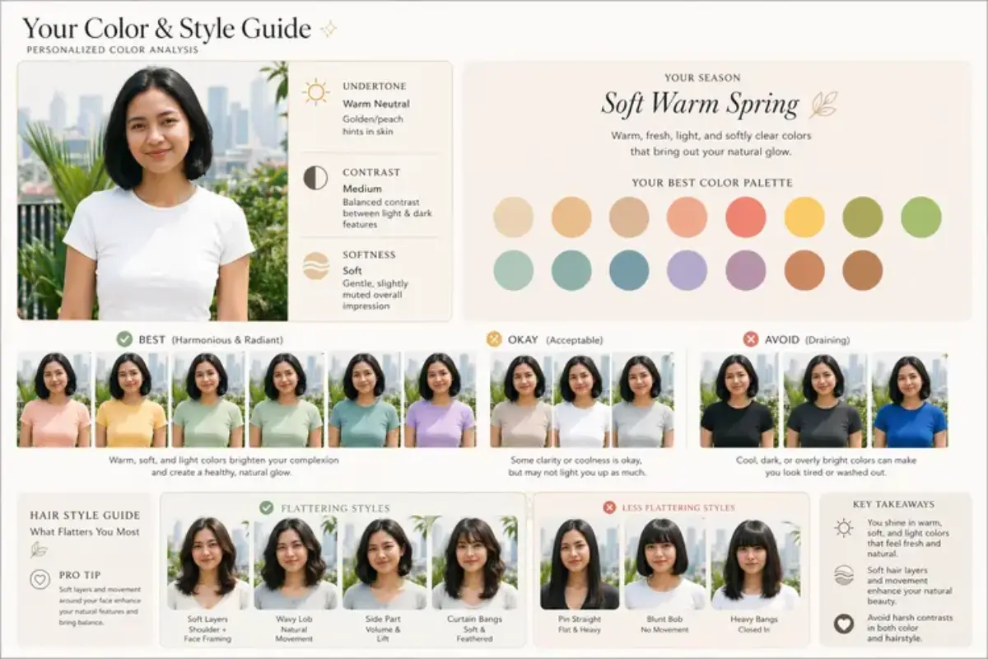This screenshot has width=988, height=659.
Task: Open the Soft Layers hairstyle photo
Action: 208,563
